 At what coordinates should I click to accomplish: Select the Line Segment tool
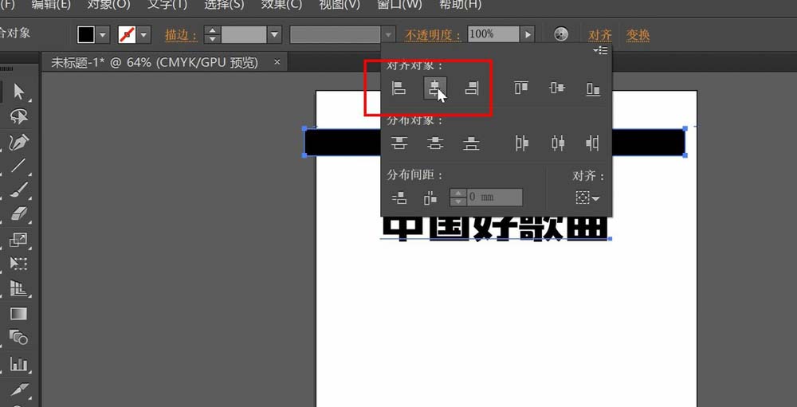coord(19,166)
